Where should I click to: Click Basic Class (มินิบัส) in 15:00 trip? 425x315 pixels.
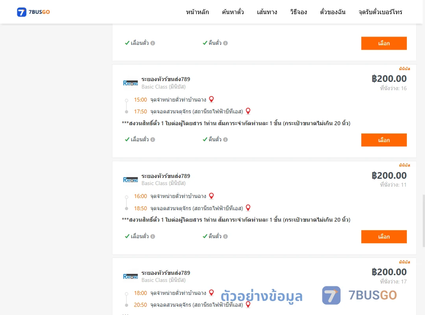click(x=163, y=87)
